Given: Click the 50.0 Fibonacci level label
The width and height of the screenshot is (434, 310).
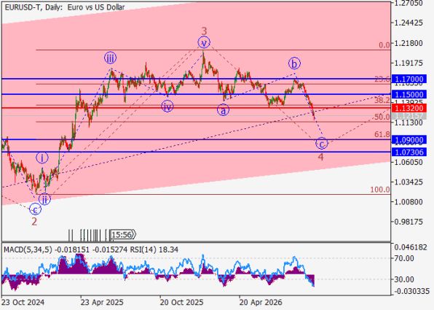Looking at the screenshot, I should point(382,117).
